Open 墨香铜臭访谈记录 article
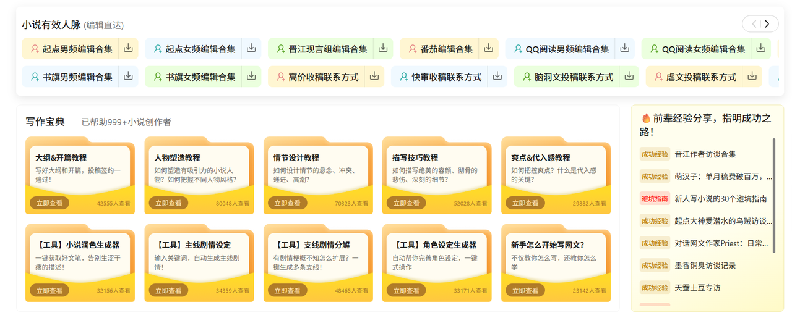Viewport: 792px width, 318px height. pos(705,266)
